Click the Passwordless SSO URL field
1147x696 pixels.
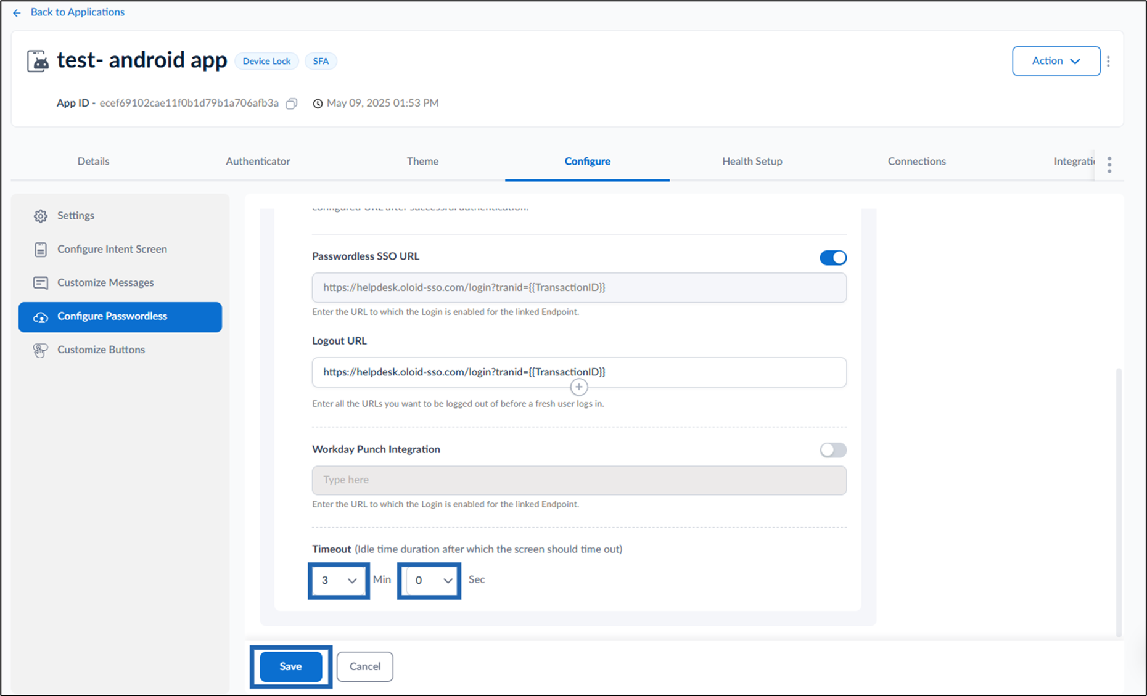point(579,287)
